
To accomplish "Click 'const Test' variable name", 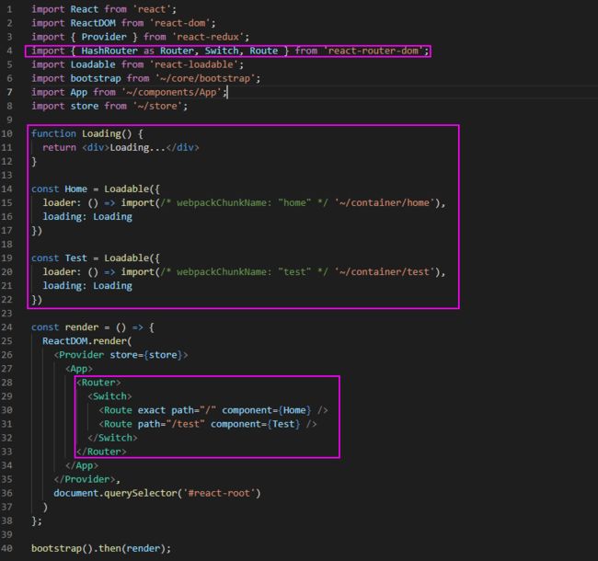I will [75, 258].
